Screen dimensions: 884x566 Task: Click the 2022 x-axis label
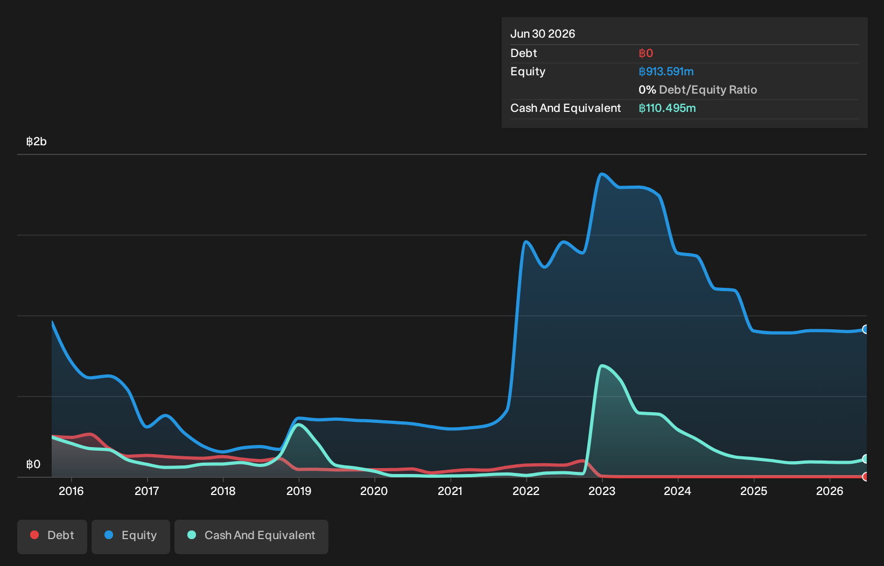tap(526, 491)
